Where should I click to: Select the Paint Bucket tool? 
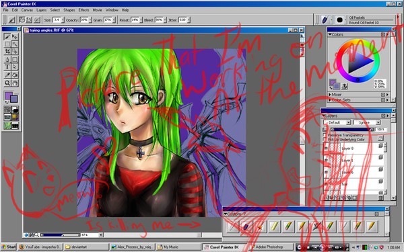[x=15, y=75]
